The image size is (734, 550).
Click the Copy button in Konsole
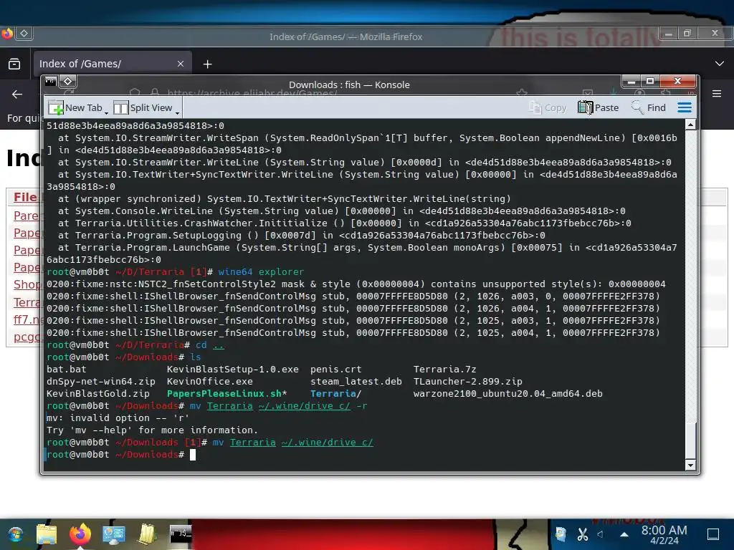[548, 108]
